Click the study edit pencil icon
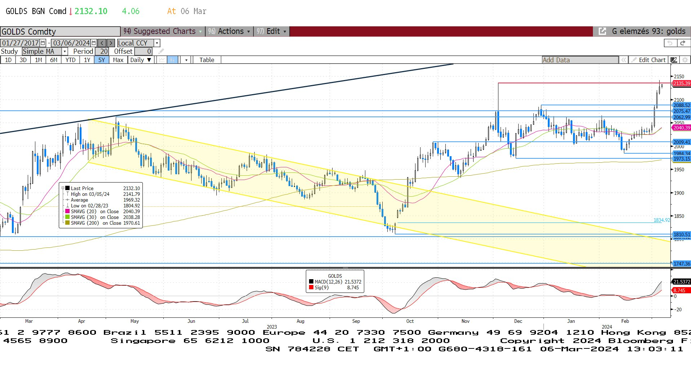The image size is (691, 369). click(x=161, y=51)
